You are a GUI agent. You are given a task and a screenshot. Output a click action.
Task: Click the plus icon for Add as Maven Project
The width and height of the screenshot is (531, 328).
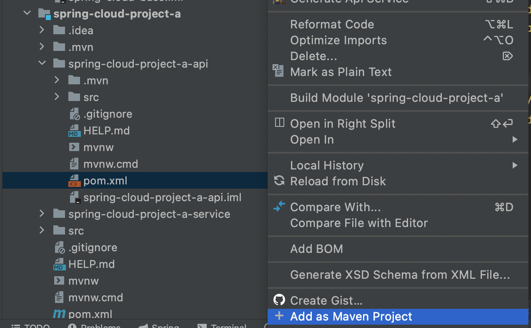point(279,316)
